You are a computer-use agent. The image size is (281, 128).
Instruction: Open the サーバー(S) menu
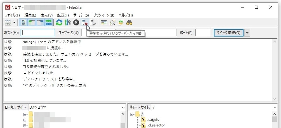tap(81, 15)
